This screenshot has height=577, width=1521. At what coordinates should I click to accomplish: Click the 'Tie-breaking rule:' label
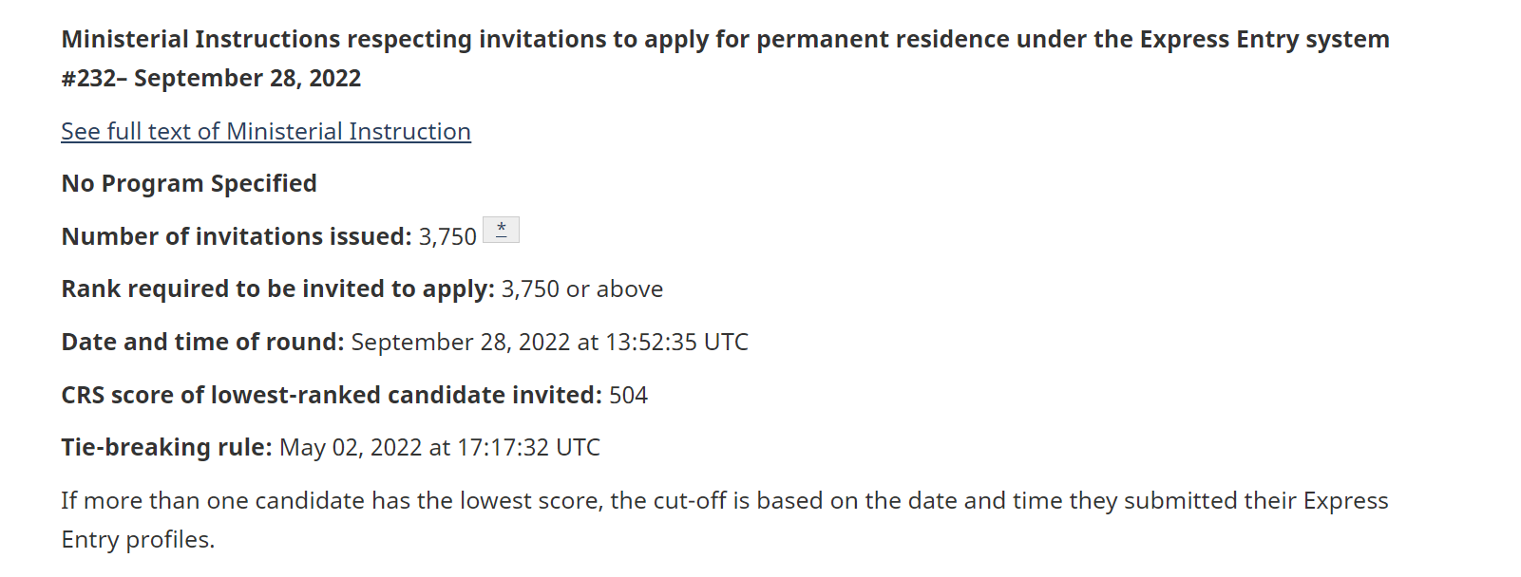tap(166, 447)
